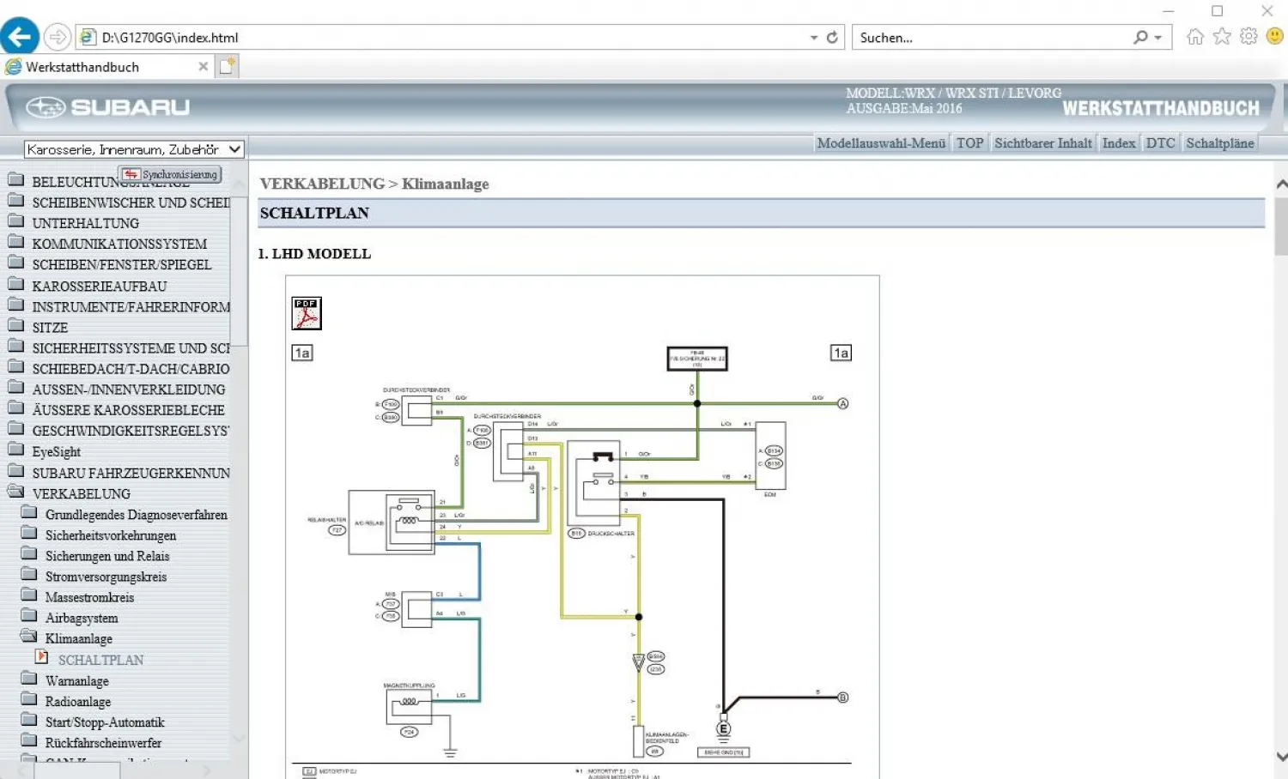The image size is (1288, 779).
Task: Click the refresh icon in address bar
Action: click(832, 37)
